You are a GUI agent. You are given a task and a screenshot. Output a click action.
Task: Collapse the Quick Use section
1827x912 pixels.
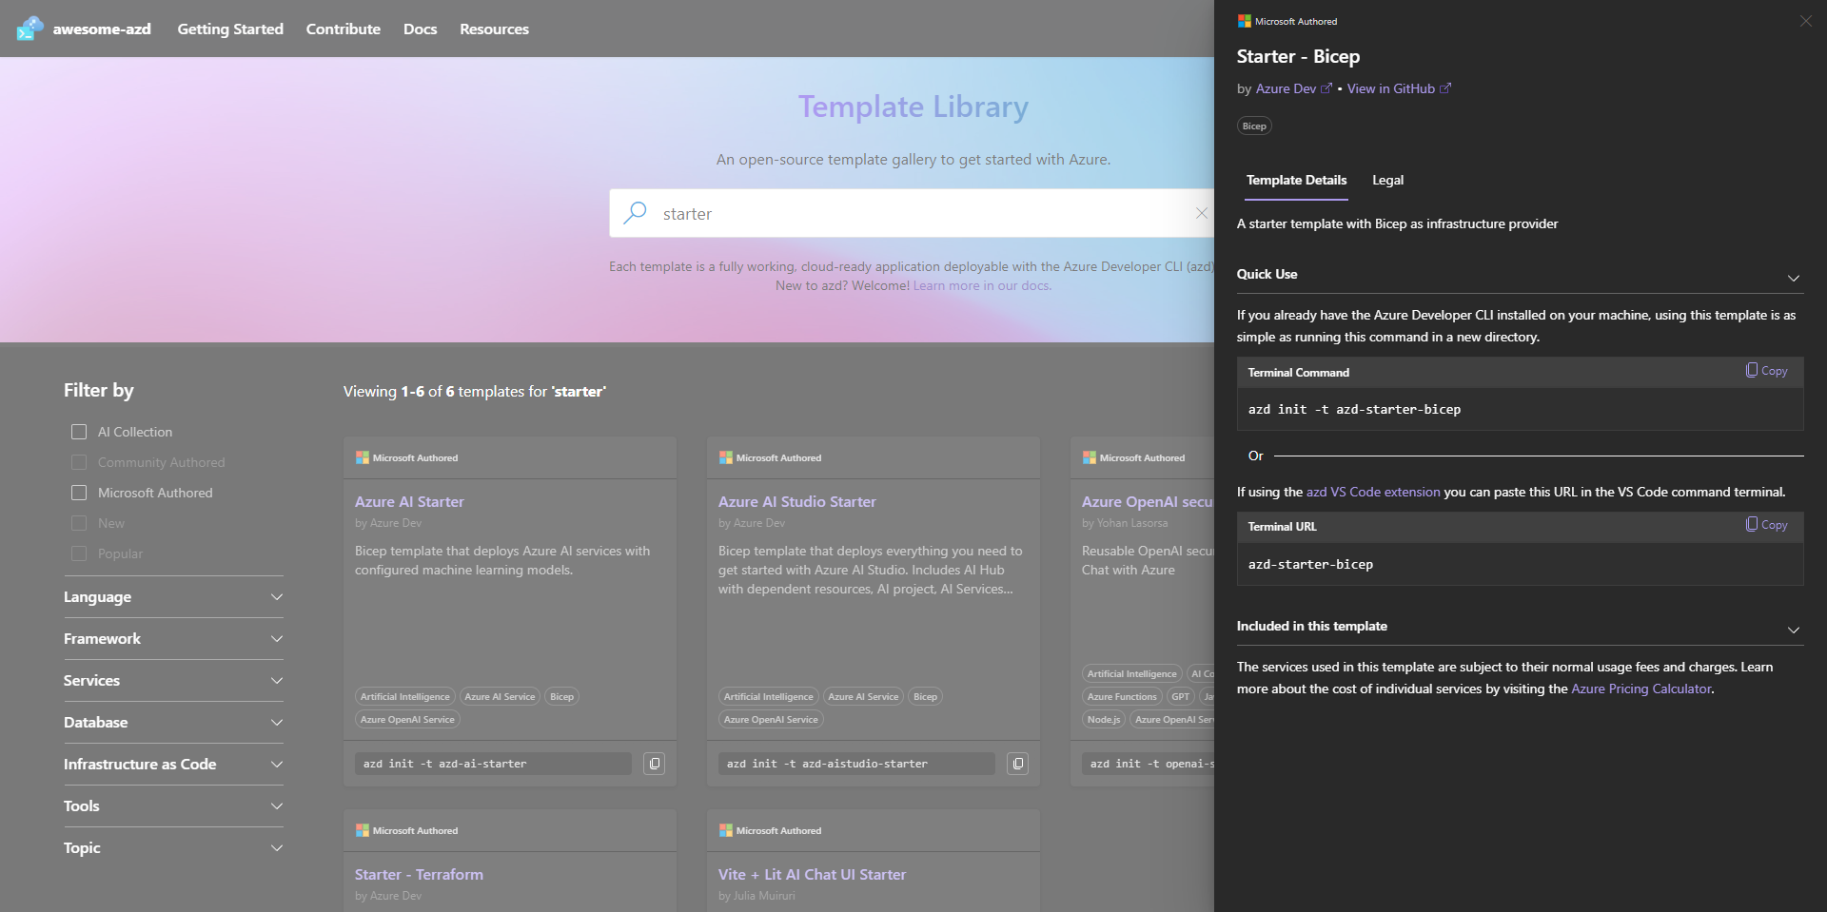click(1793, 278)
